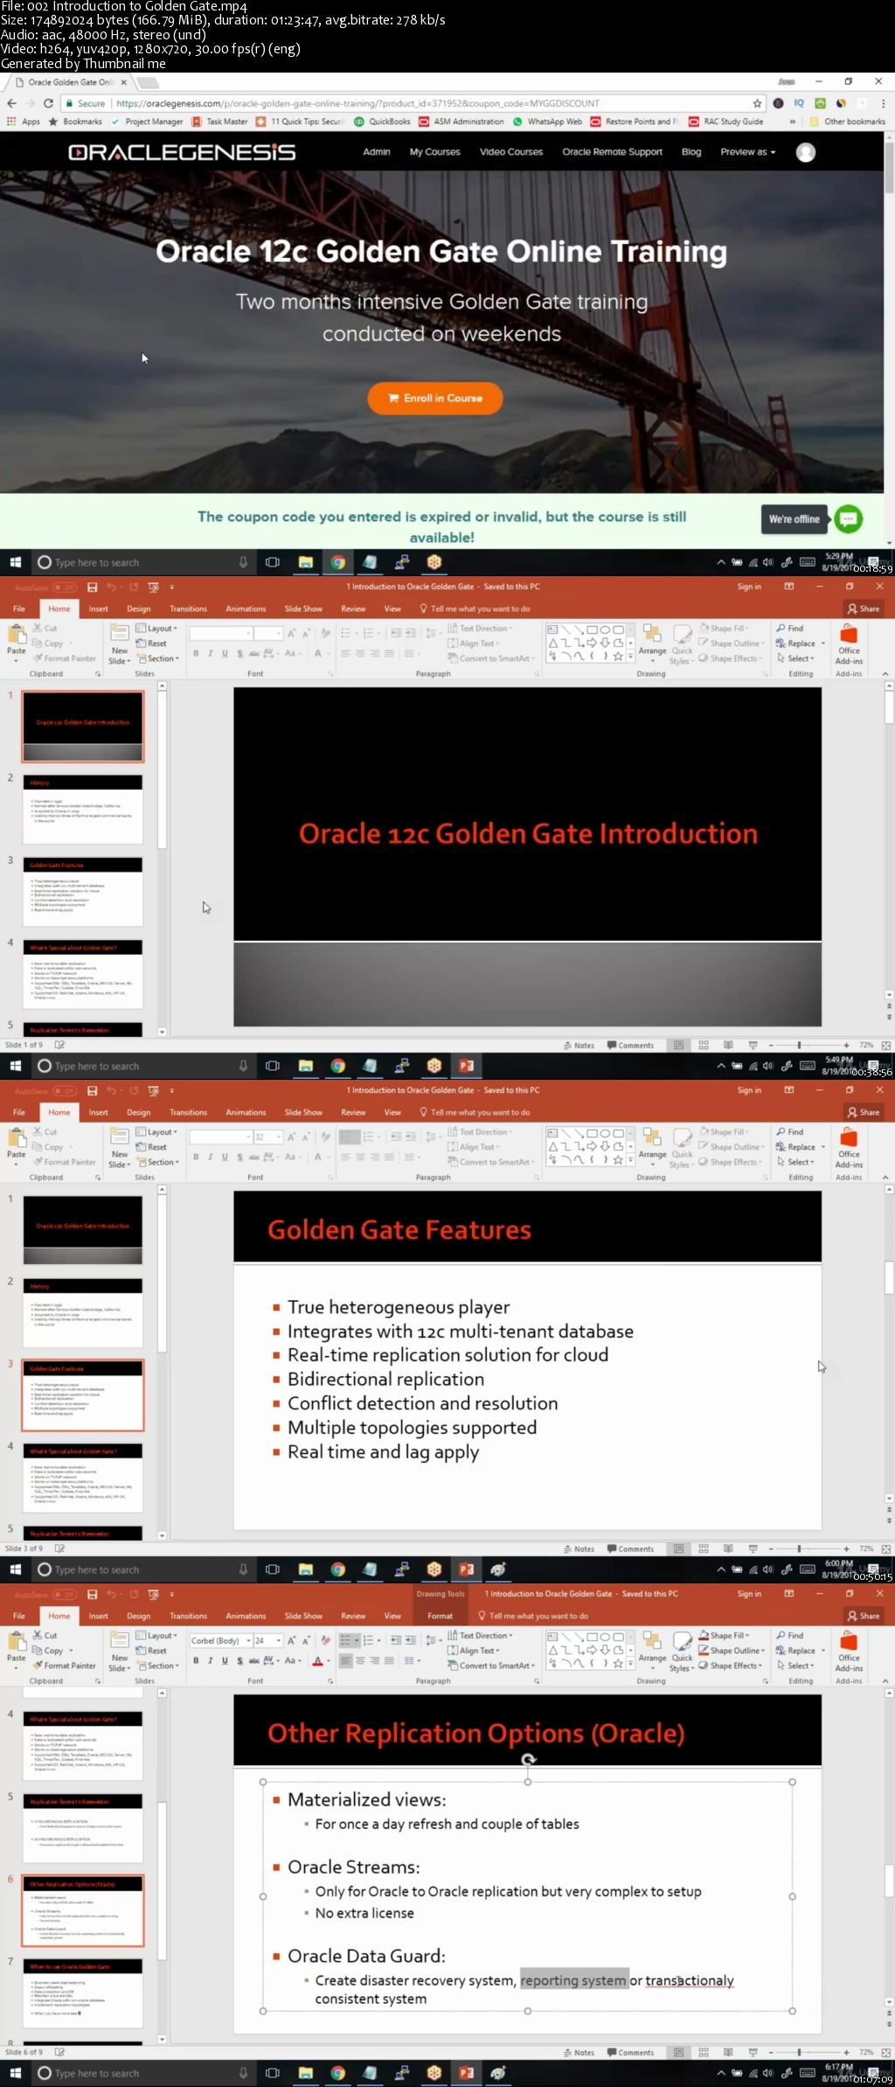895x2087 pixels.
Task: Click Chrome's back arrow in the browser window
Action: [x=11, y=103]
